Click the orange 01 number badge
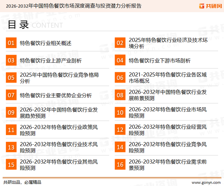224x186 pixels. click(x=11, y=43)
